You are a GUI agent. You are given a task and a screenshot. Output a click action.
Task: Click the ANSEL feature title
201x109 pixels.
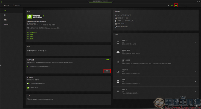124,80
